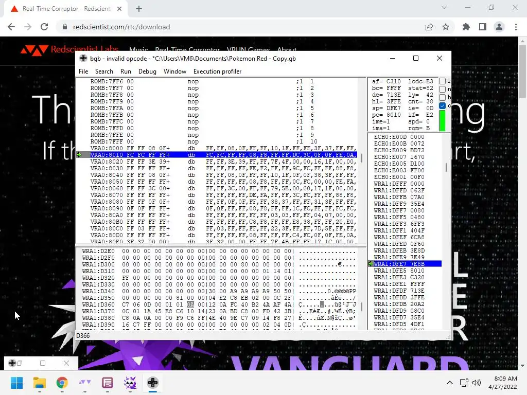527x395 pixels.
Task: Select the VRA0:8000 disassembly line
Action: (217, 148)
